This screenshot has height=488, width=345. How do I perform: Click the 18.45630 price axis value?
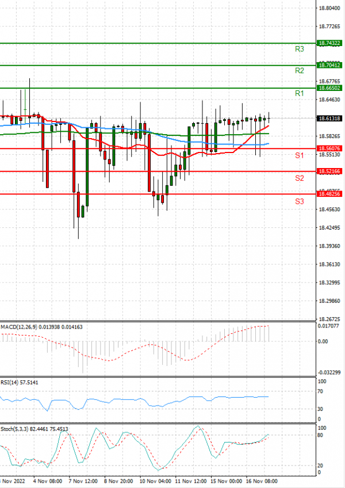click(x=329, y=209)
